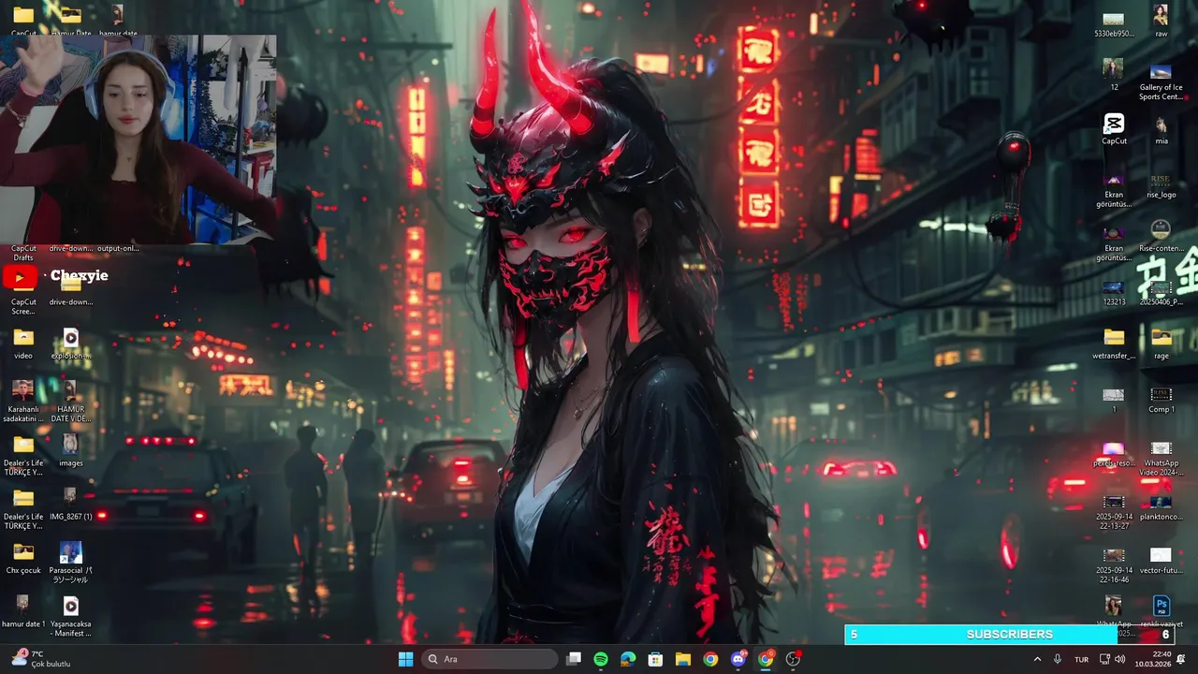Open Microsoft Store from the taskbar
This screenshot has height=674, width=1198.
click(655, 659)
